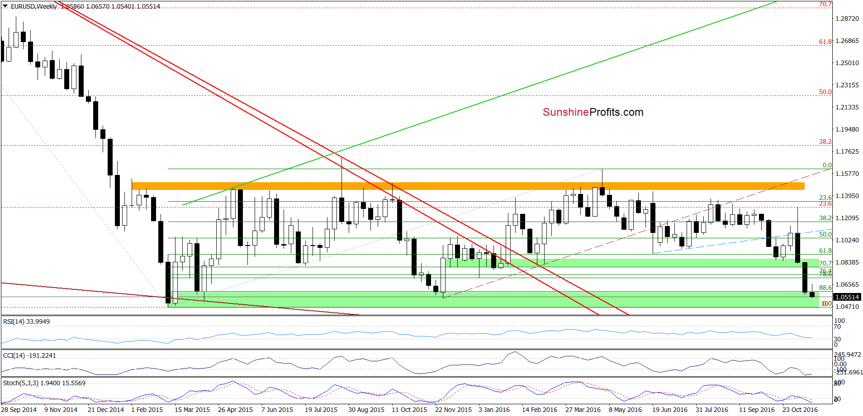This screenshot has width=863, height=416.
Task: Select the CCI(14) -191.2241 indicator label
Action: (x=29, y=355)
